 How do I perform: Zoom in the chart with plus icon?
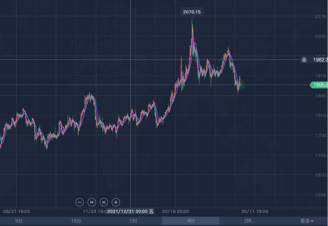[116, 202]
